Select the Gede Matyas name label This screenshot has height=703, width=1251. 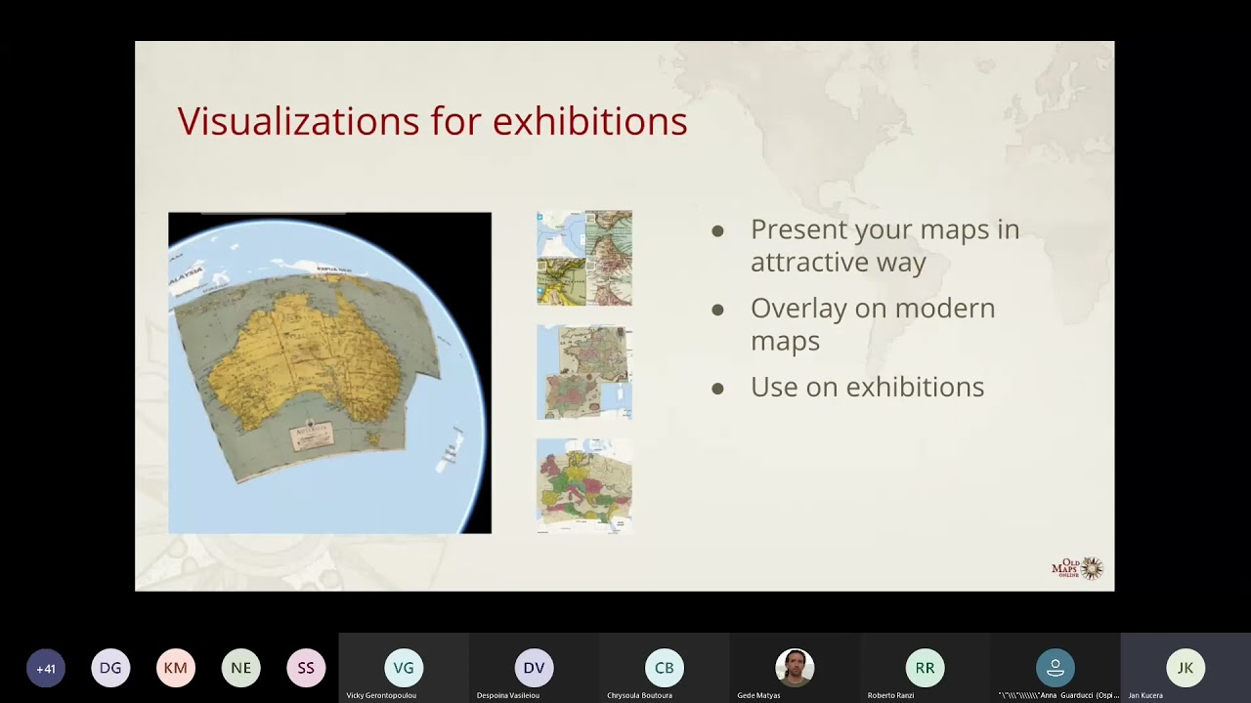tap(758, 695)
